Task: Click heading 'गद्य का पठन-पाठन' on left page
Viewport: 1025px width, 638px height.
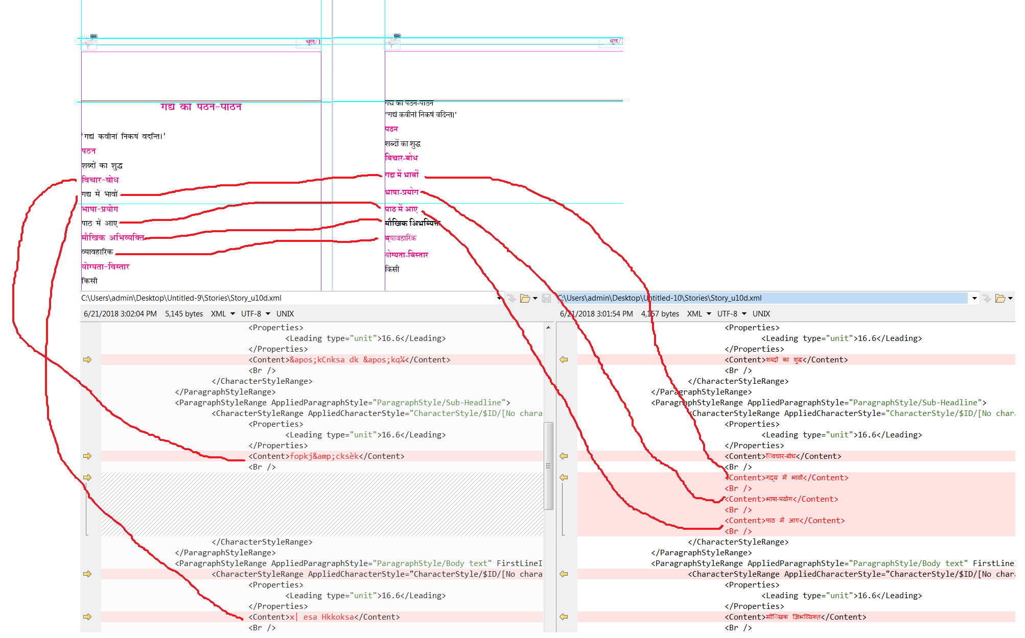Action: [x=201, y=107]
